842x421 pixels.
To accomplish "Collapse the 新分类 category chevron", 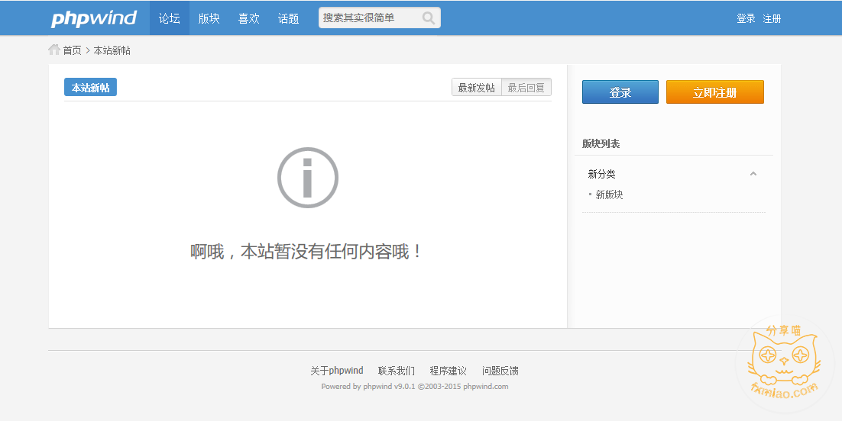I will [753, 174].
